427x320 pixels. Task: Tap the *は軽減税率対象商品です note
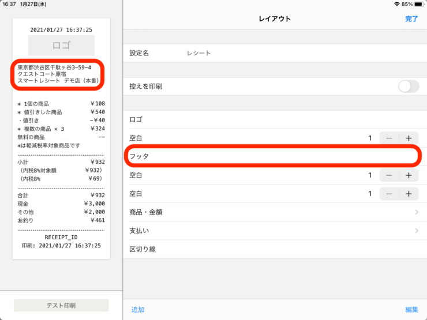click(48, 145)
